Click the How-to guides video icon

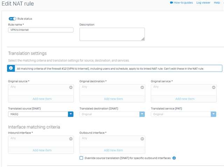pos(171,2)
